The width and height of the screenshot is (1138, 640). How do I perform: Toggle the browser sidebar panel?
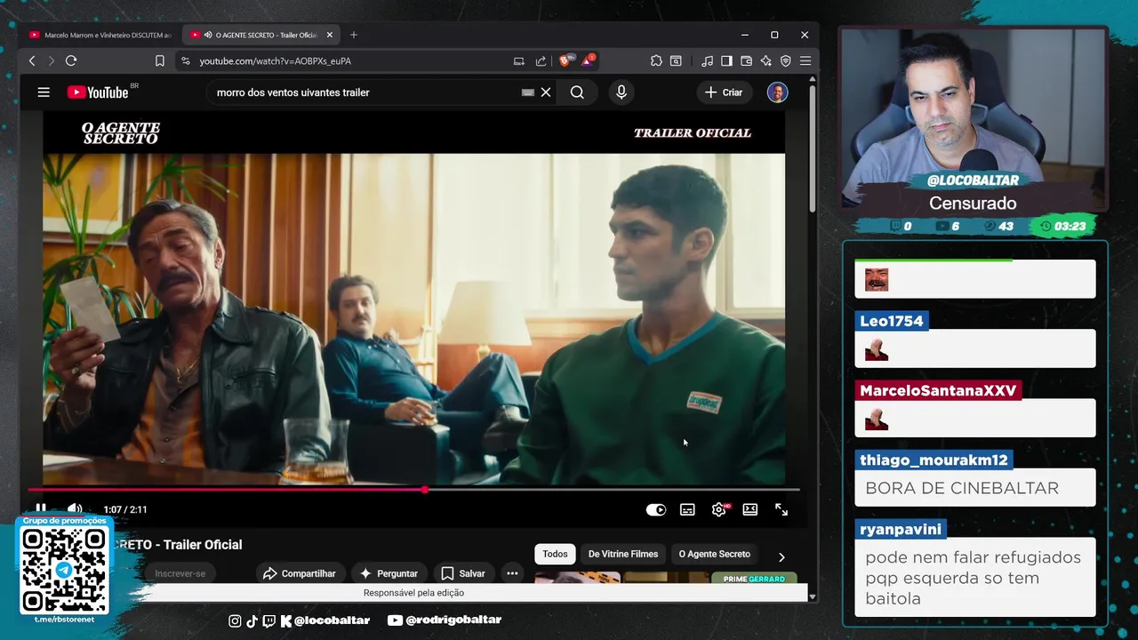click(726, 60)
